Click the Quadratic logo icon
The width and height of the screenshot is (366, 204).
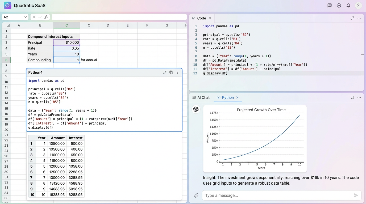tap(7, 5)
